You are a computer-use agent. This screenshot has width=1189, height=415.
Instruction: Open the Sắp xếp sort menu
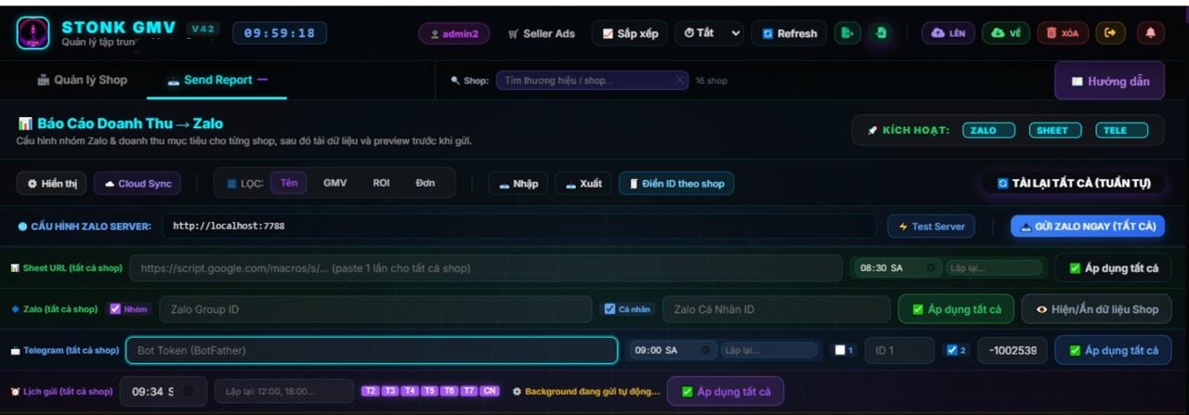pos(630,33)
